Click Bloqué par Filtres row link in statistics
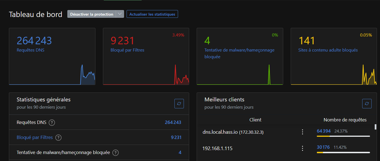 (x=35, y=137)
